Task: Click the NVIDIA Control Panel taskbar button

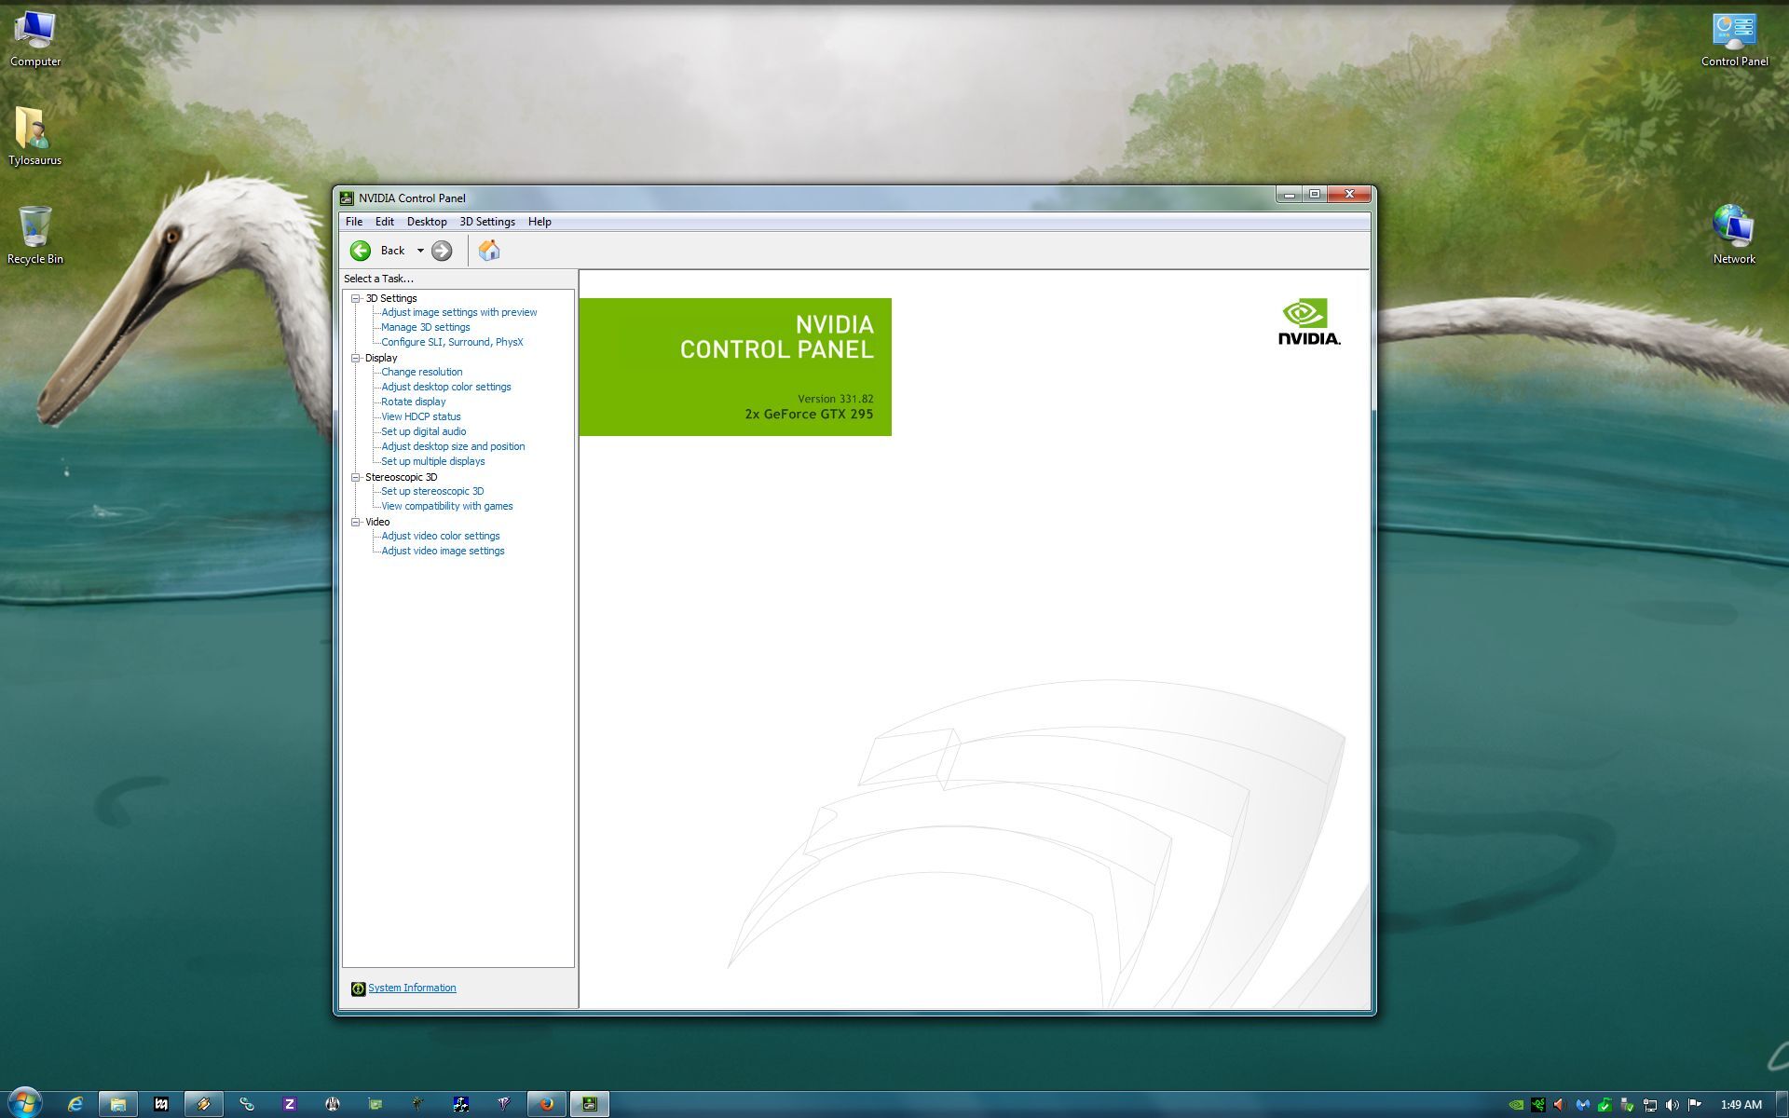Action: coord(590,1104)
